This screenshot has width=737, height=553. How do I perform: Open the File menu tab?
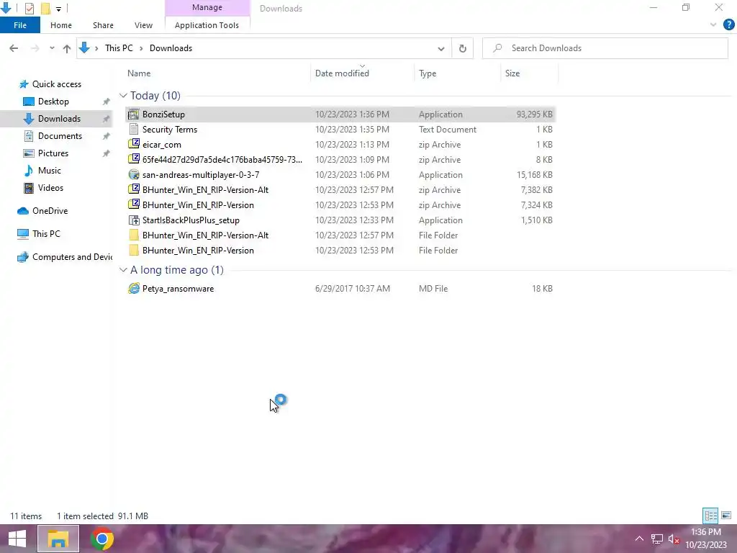point(20,25)
